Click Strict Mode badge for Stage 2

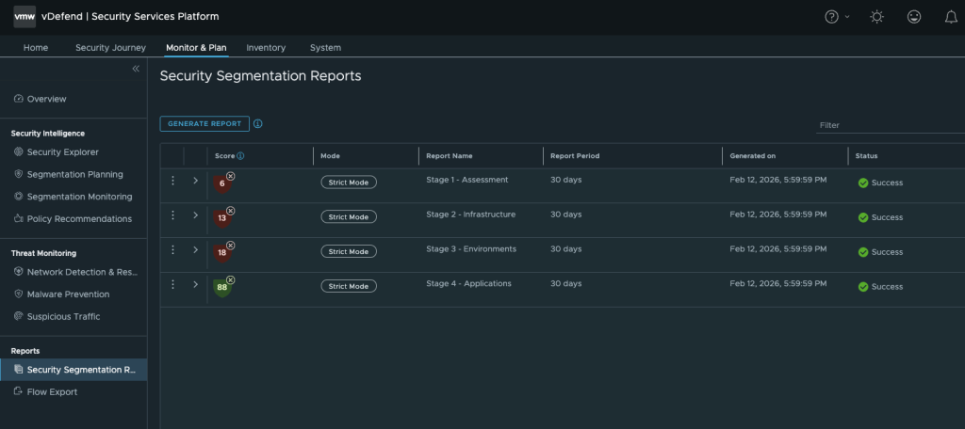pyautogui.click(x=348, y=216)
